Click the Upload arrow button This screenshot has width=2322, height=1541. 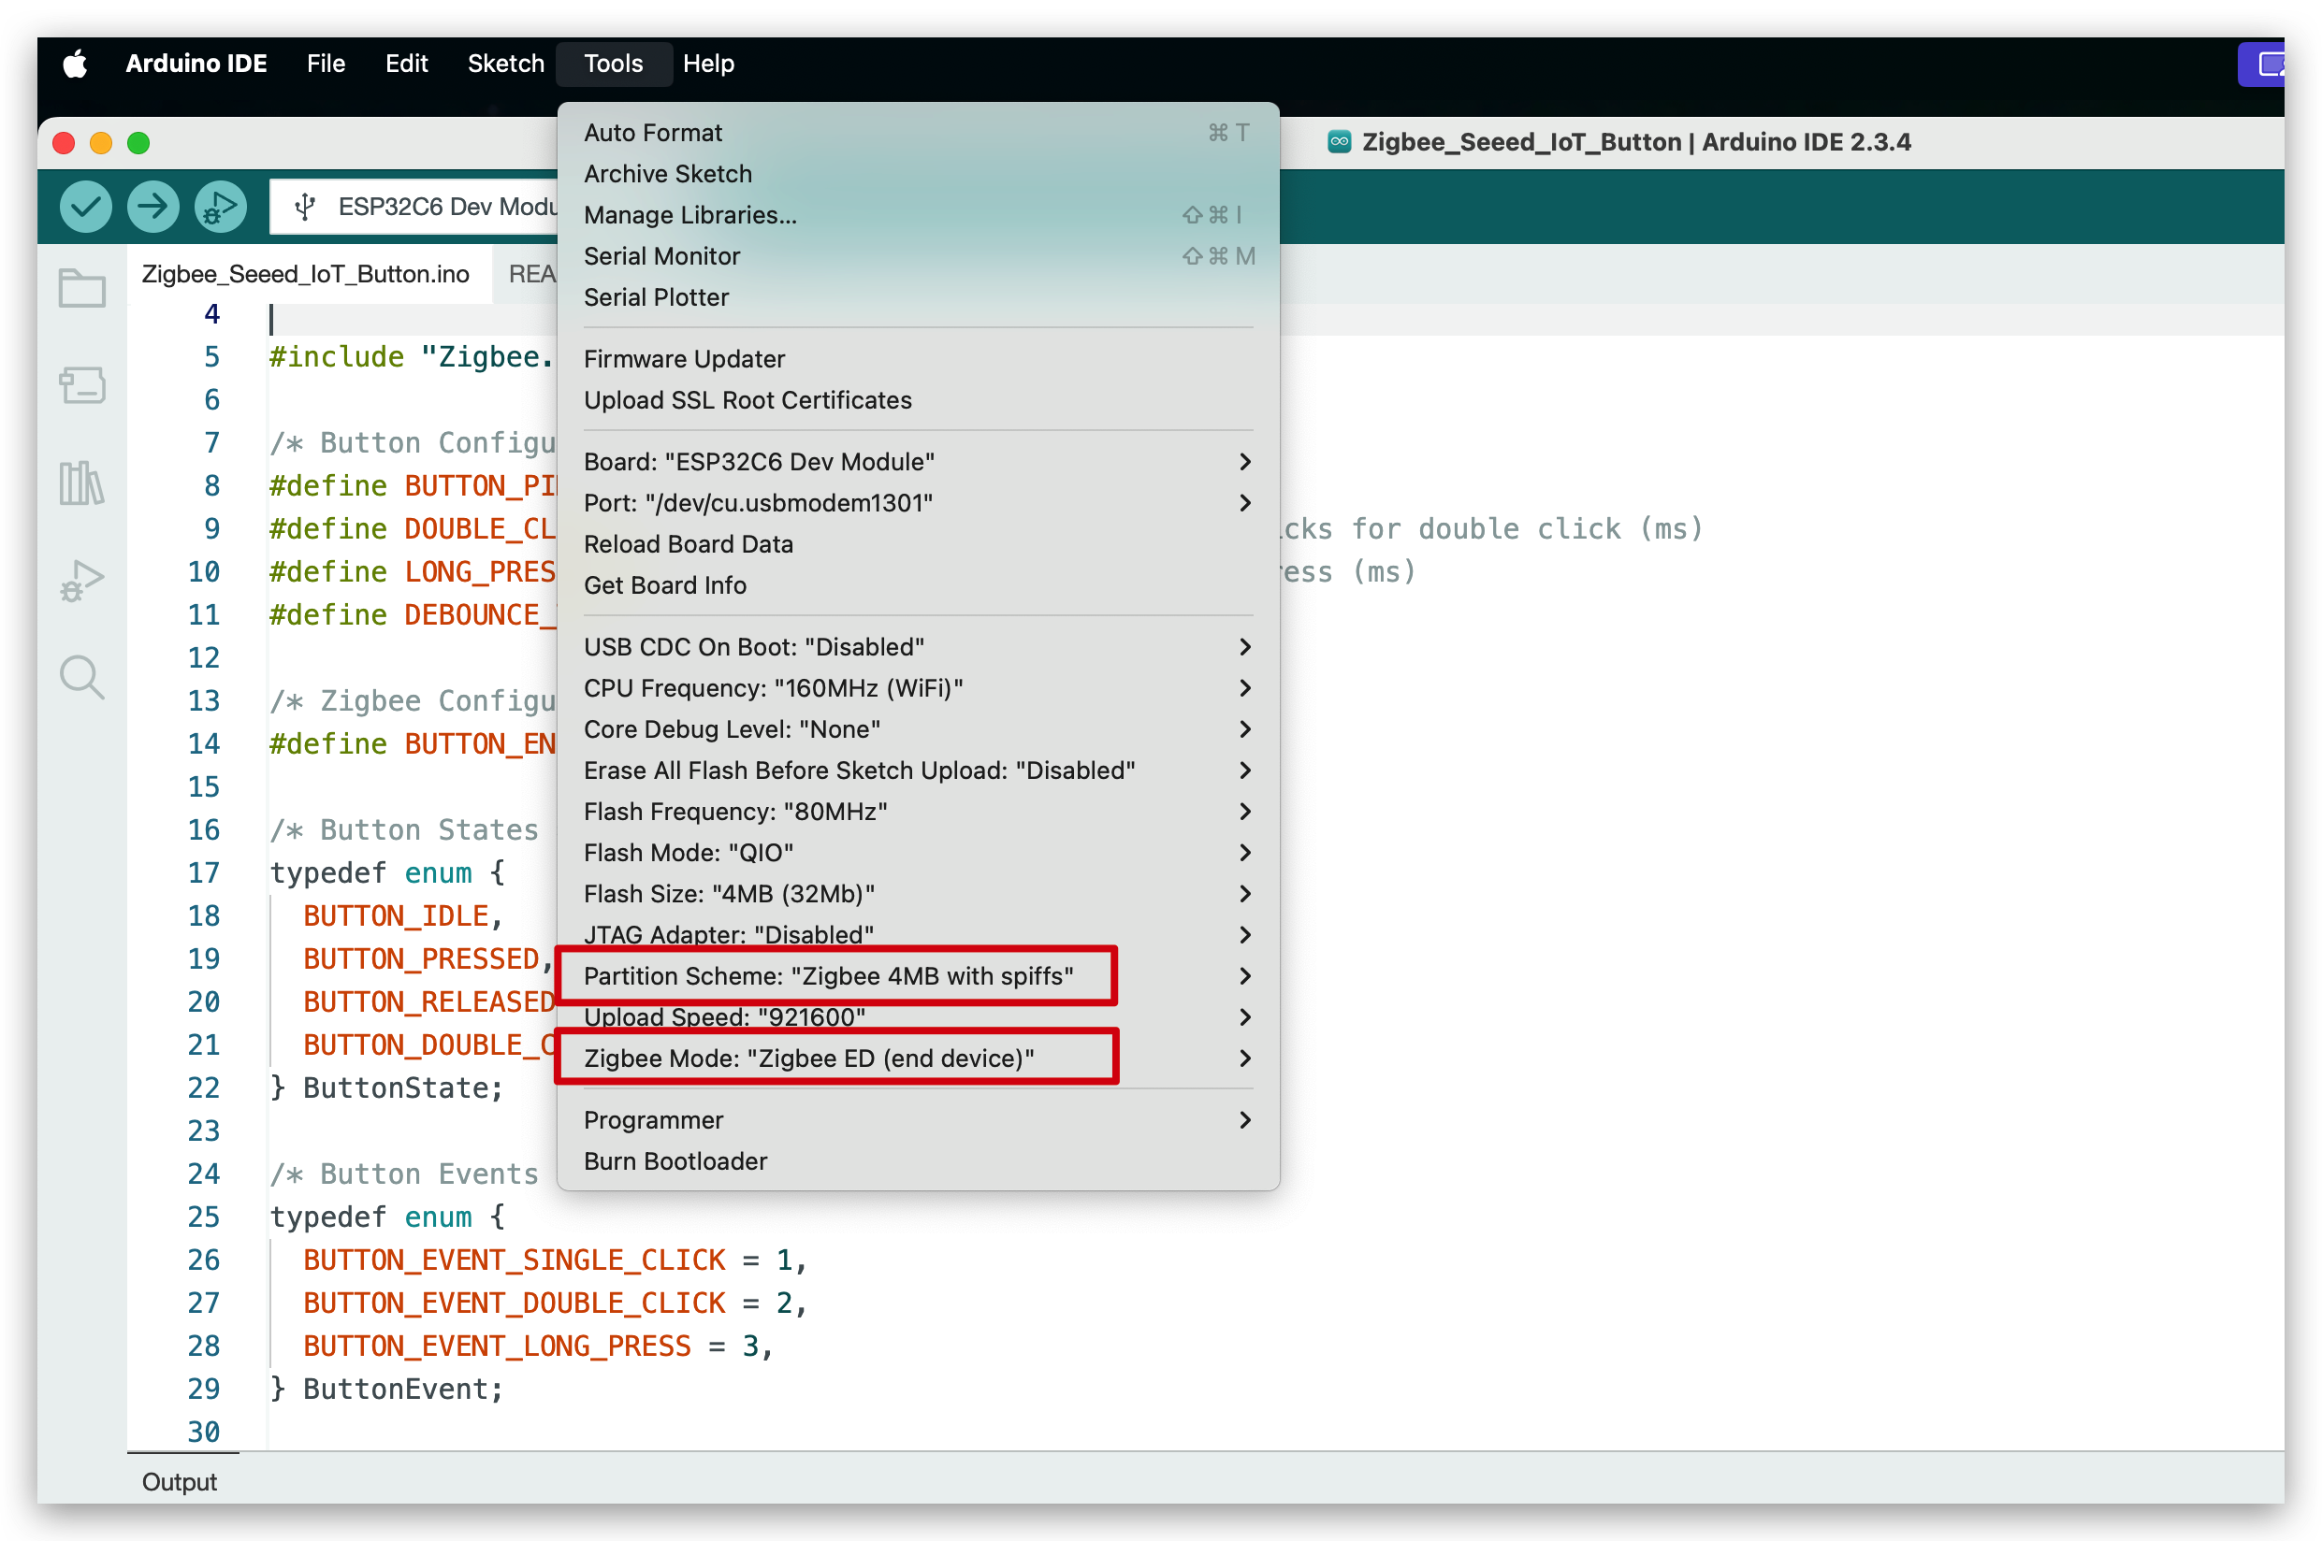152,207
